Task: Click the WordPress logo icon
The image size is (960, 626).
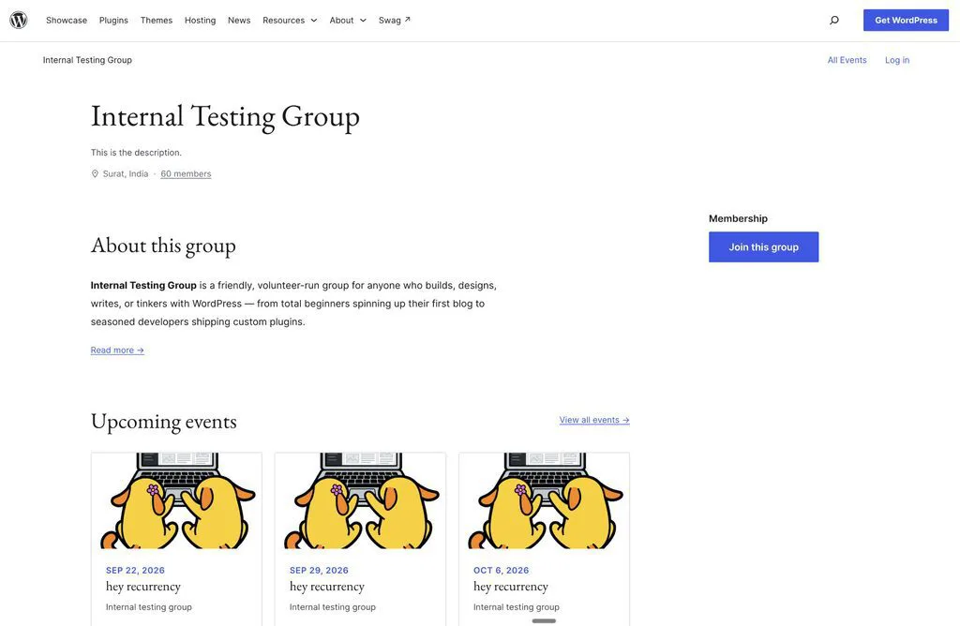Action: [19, 21]
